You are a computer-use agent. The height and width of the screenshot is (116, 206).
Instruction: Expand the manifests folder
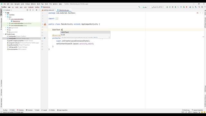pyautogui.click(x=6, y=15)
